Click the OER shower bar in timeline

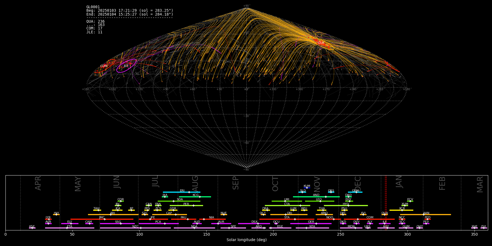(311, 224)
